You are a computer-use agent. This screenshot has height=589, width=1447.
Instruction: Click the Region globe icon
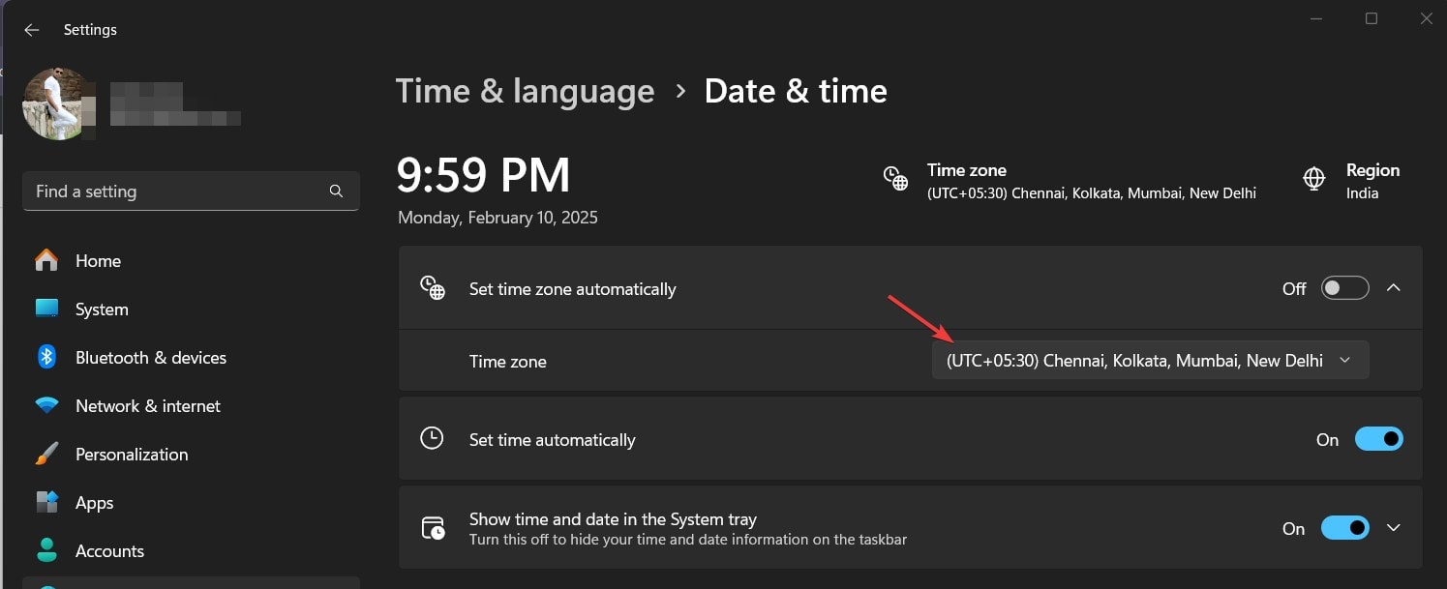(x=1312, y=178)
